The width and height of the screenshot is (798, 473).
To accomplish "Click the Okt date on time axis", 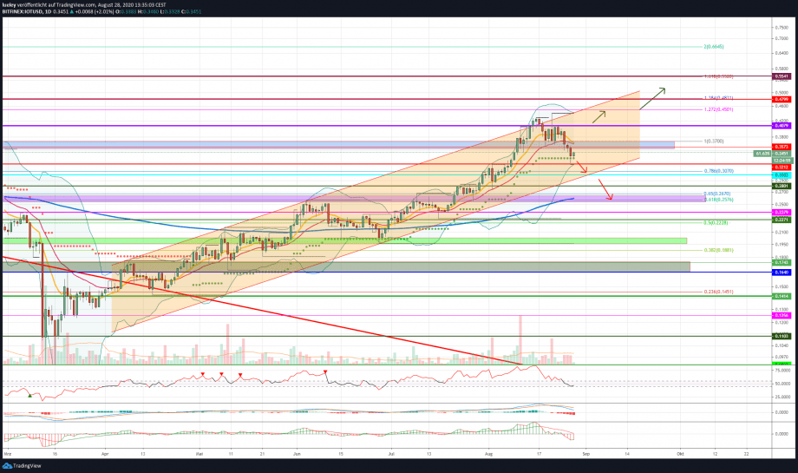I will coord(680,453).
